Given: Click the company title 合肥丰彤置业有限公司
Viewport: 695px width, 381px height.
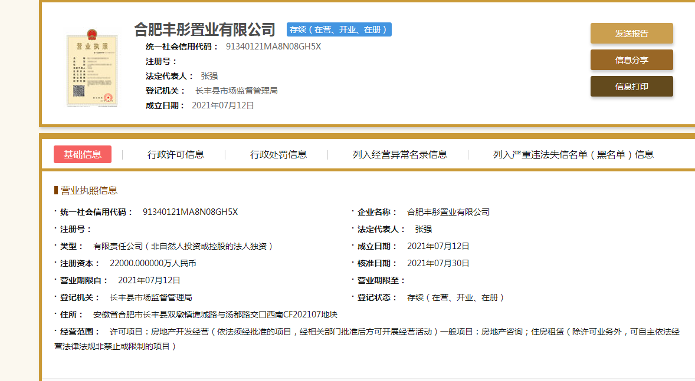Looking at the screenshot, I should pos(205,29).
